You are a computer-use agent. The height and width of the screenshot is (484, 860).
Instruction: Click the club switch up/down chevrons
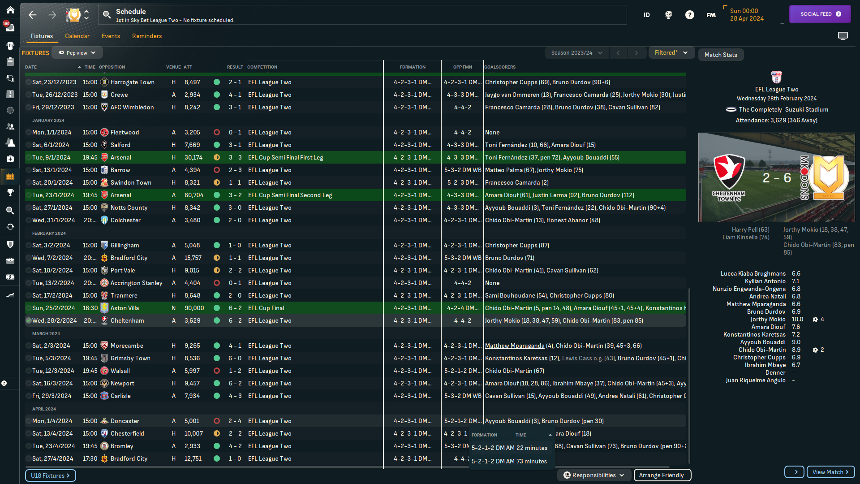tap(86, 15)
